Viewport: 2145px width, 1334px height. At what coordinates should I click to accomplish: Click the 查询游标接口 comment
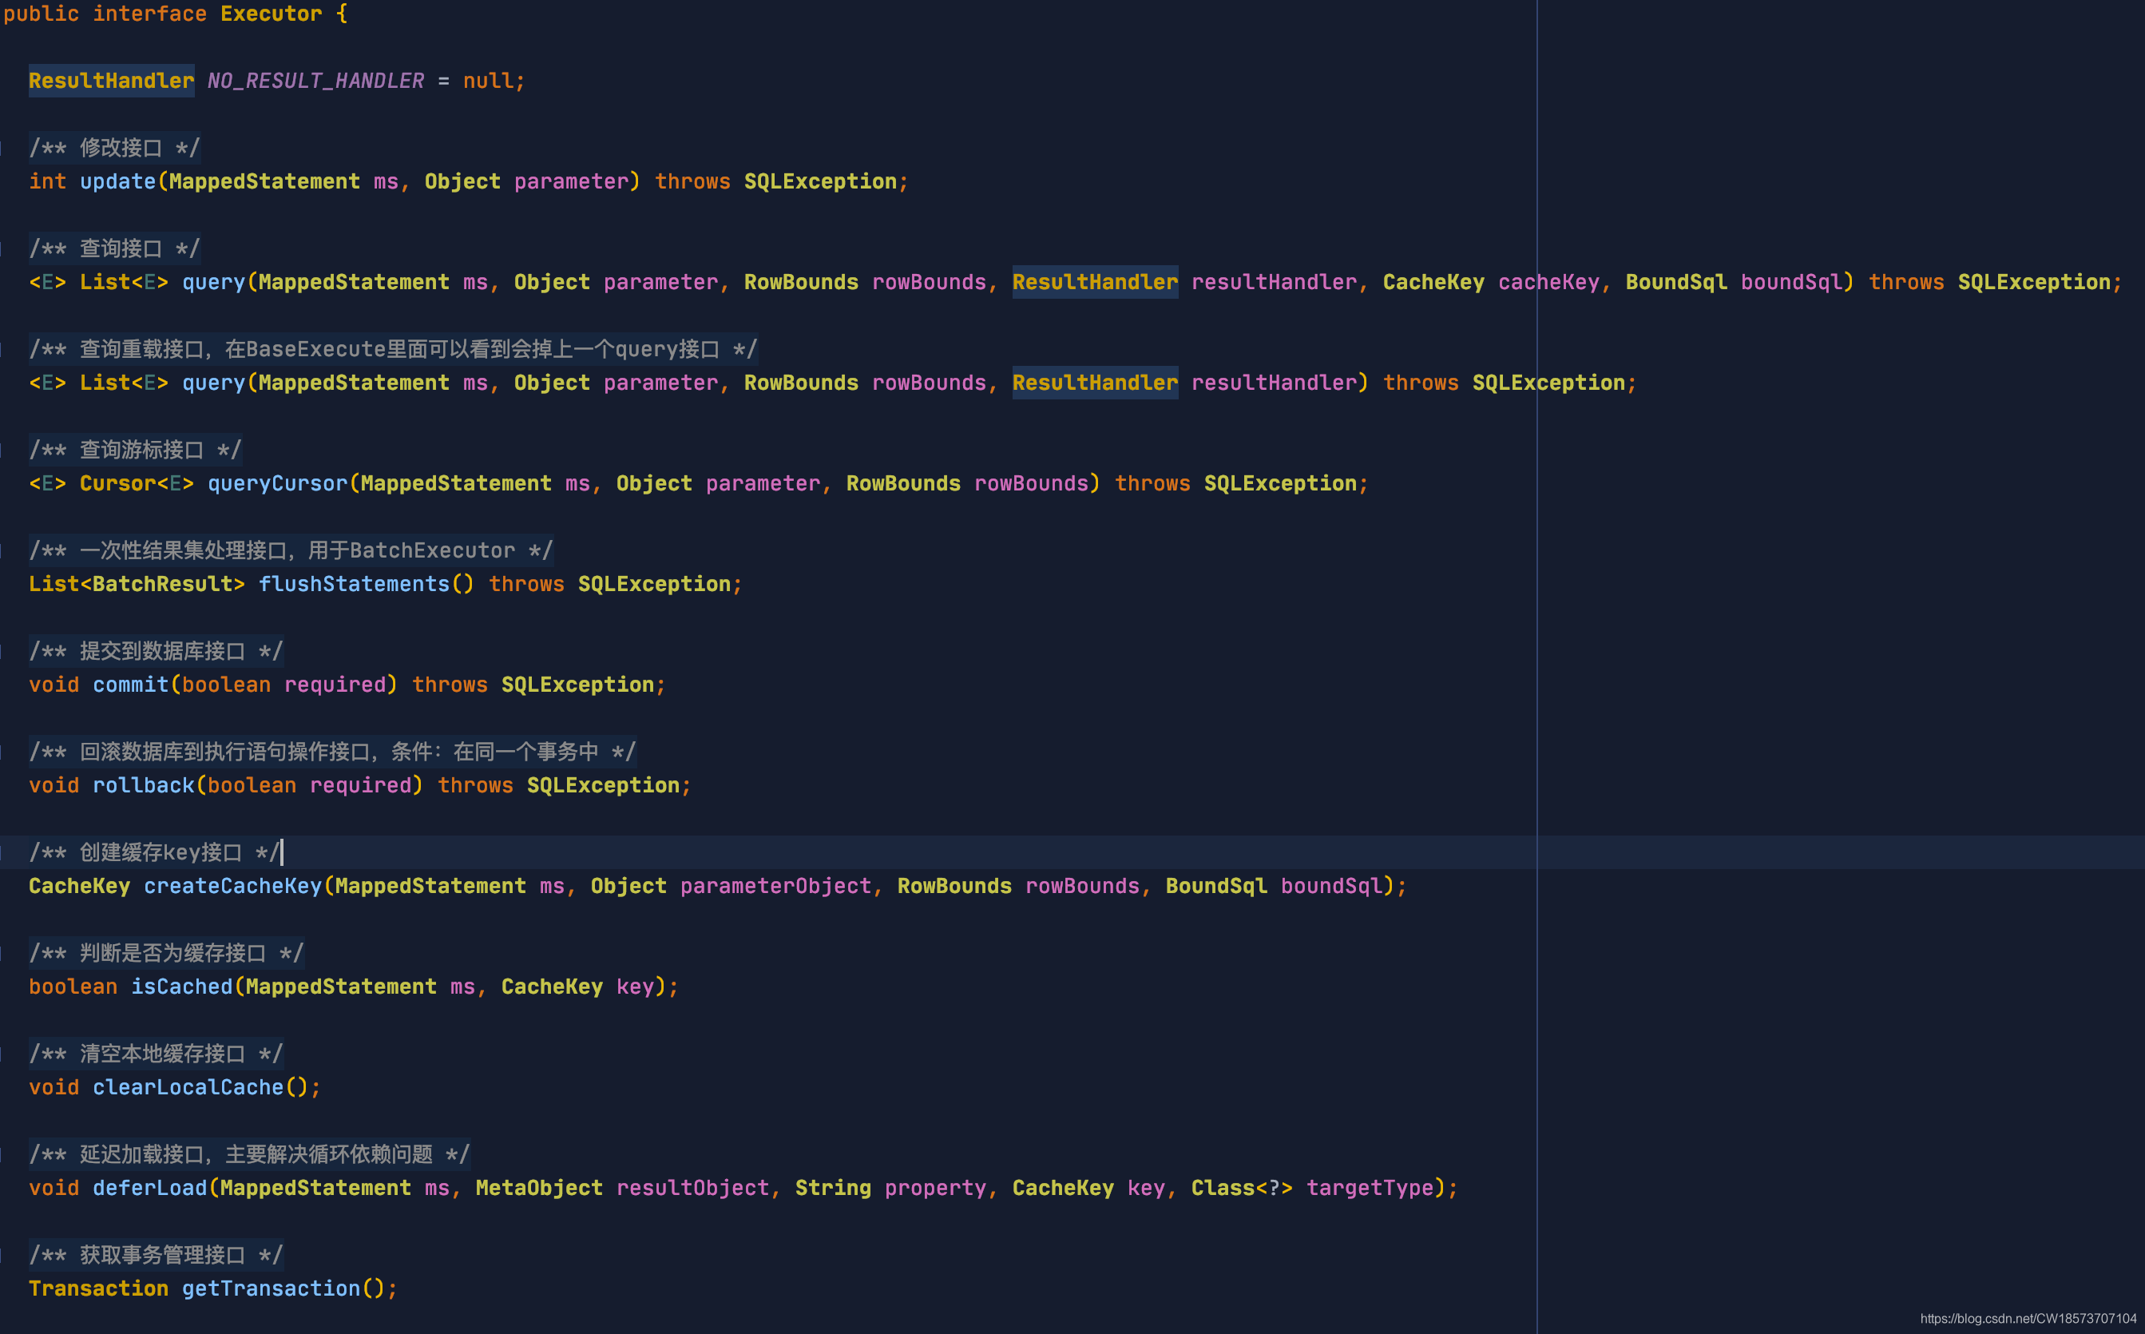click(x=134, y=450)
